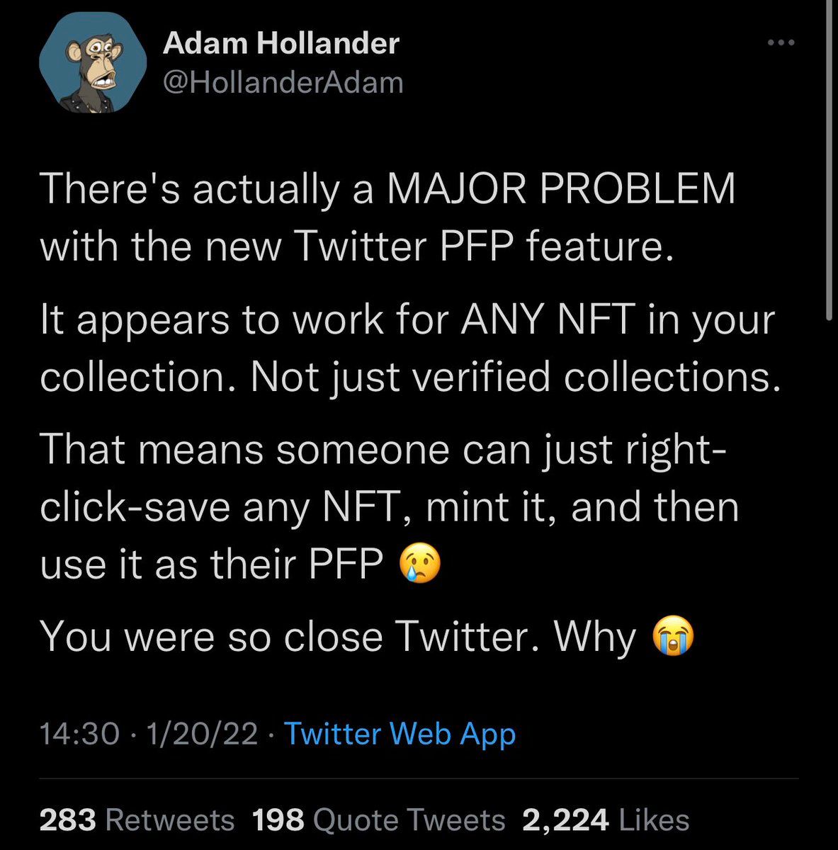Click the loudly crying emoji after Why
The height and width of the screenshot is (850, 838).
click(x=672, y=636)
